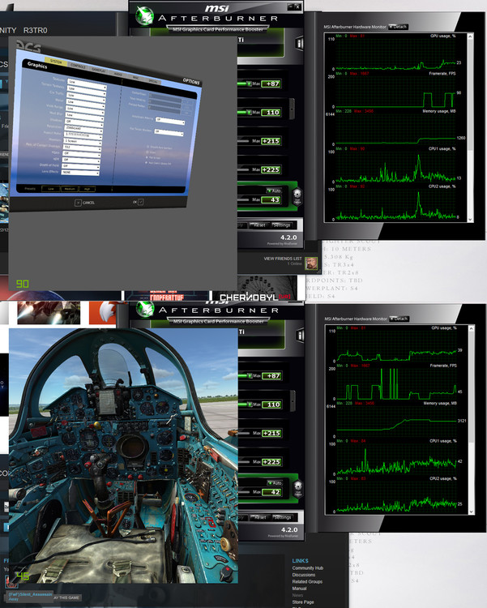Click the checkmark icon of the DCS OK button
Image resolution: width=487 pixels, height=608 pixels.
[x=141, y=202]
